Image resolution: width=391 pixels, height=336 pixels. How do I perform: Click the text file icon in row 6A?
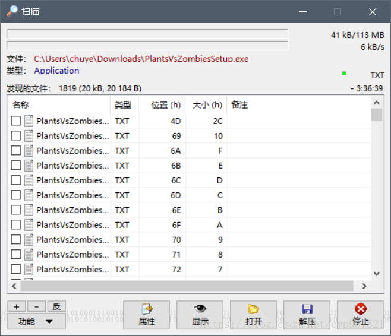pos(29,151)
